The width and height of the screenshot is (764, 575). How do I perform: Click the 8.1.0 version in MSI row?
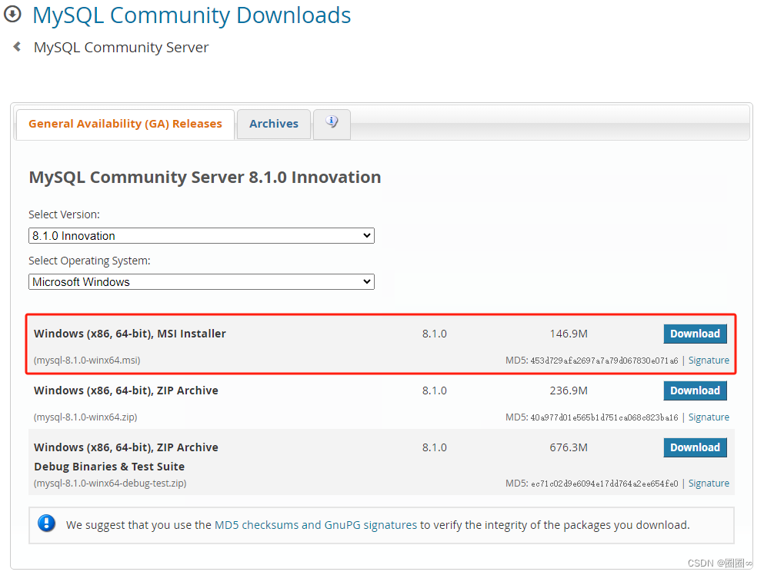click(x=434, y=334)
